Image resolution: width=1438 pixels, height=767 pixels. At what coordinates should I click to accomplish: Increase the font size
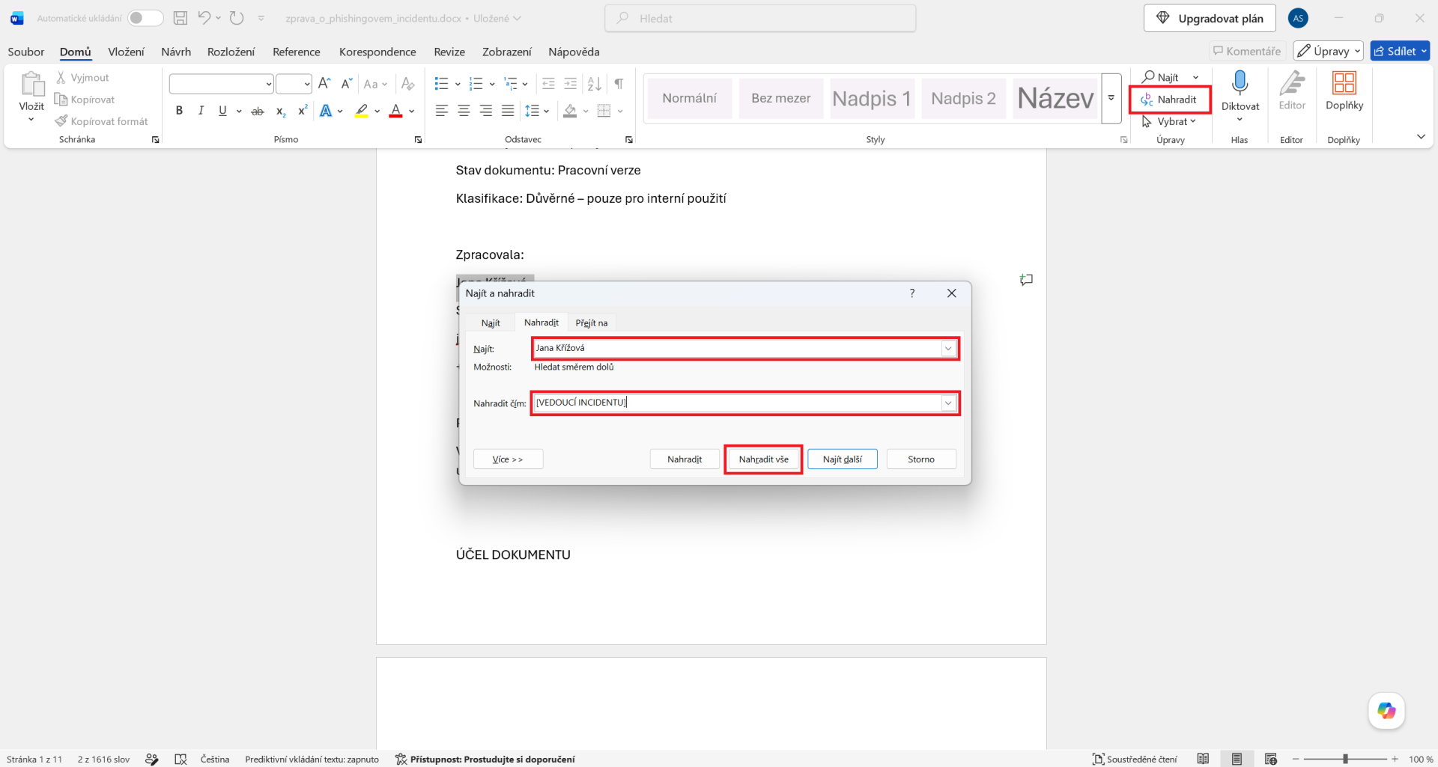[324, 83]
